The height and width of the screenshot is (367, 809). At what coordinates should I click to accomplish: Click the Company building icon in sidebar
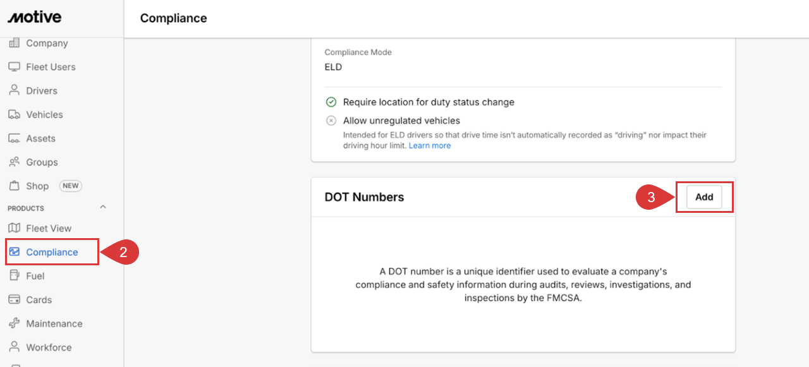click(14, 43)
